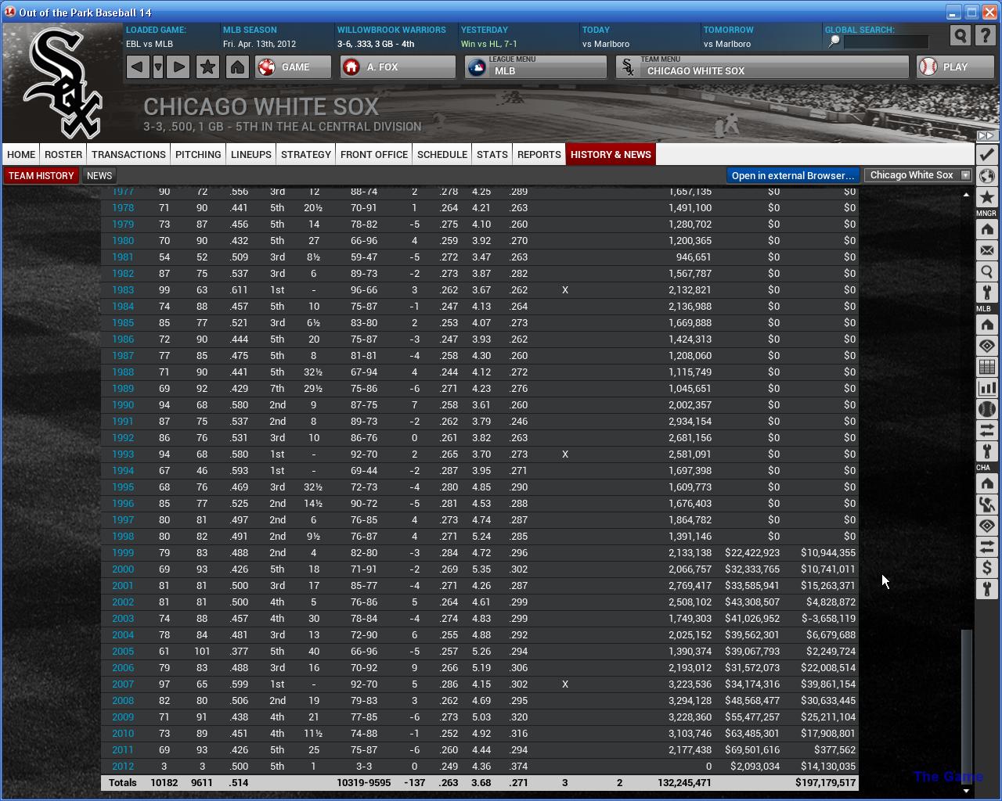
Task: Expand the navigation history dropdown arrow
Action: coord(158,66)
